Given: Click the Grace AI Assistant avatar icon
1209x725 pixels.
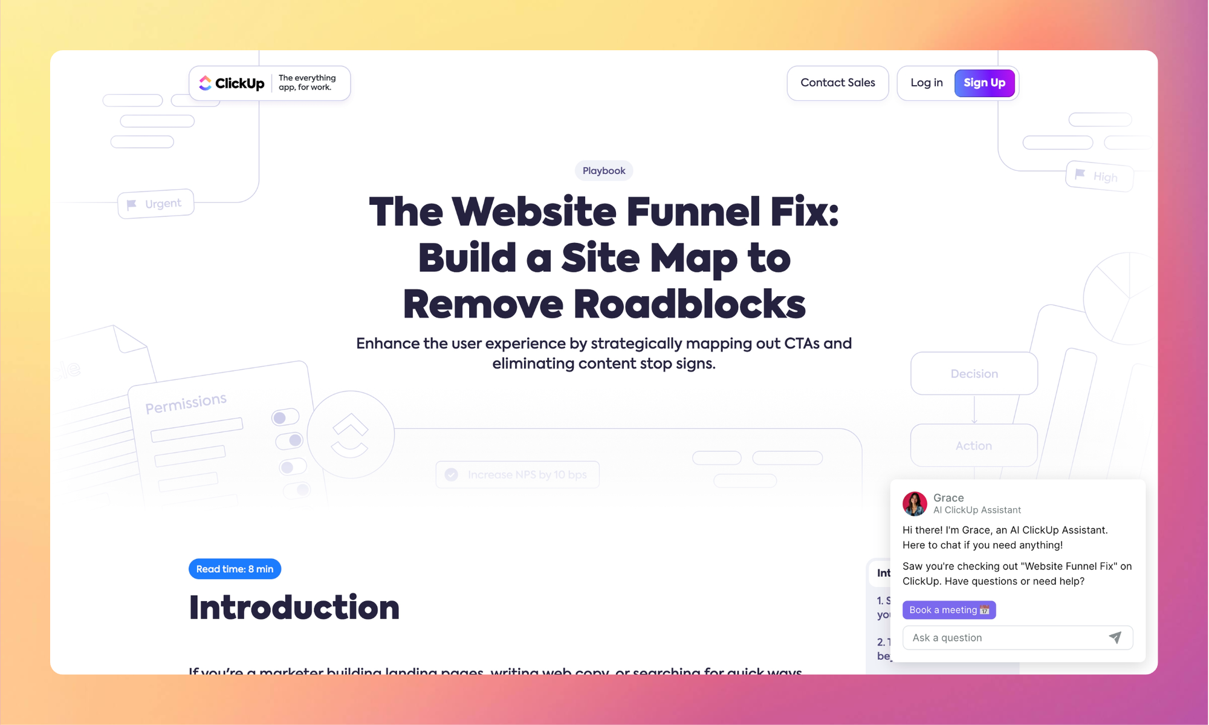Looking at the screenshot, I should point(915,503).
